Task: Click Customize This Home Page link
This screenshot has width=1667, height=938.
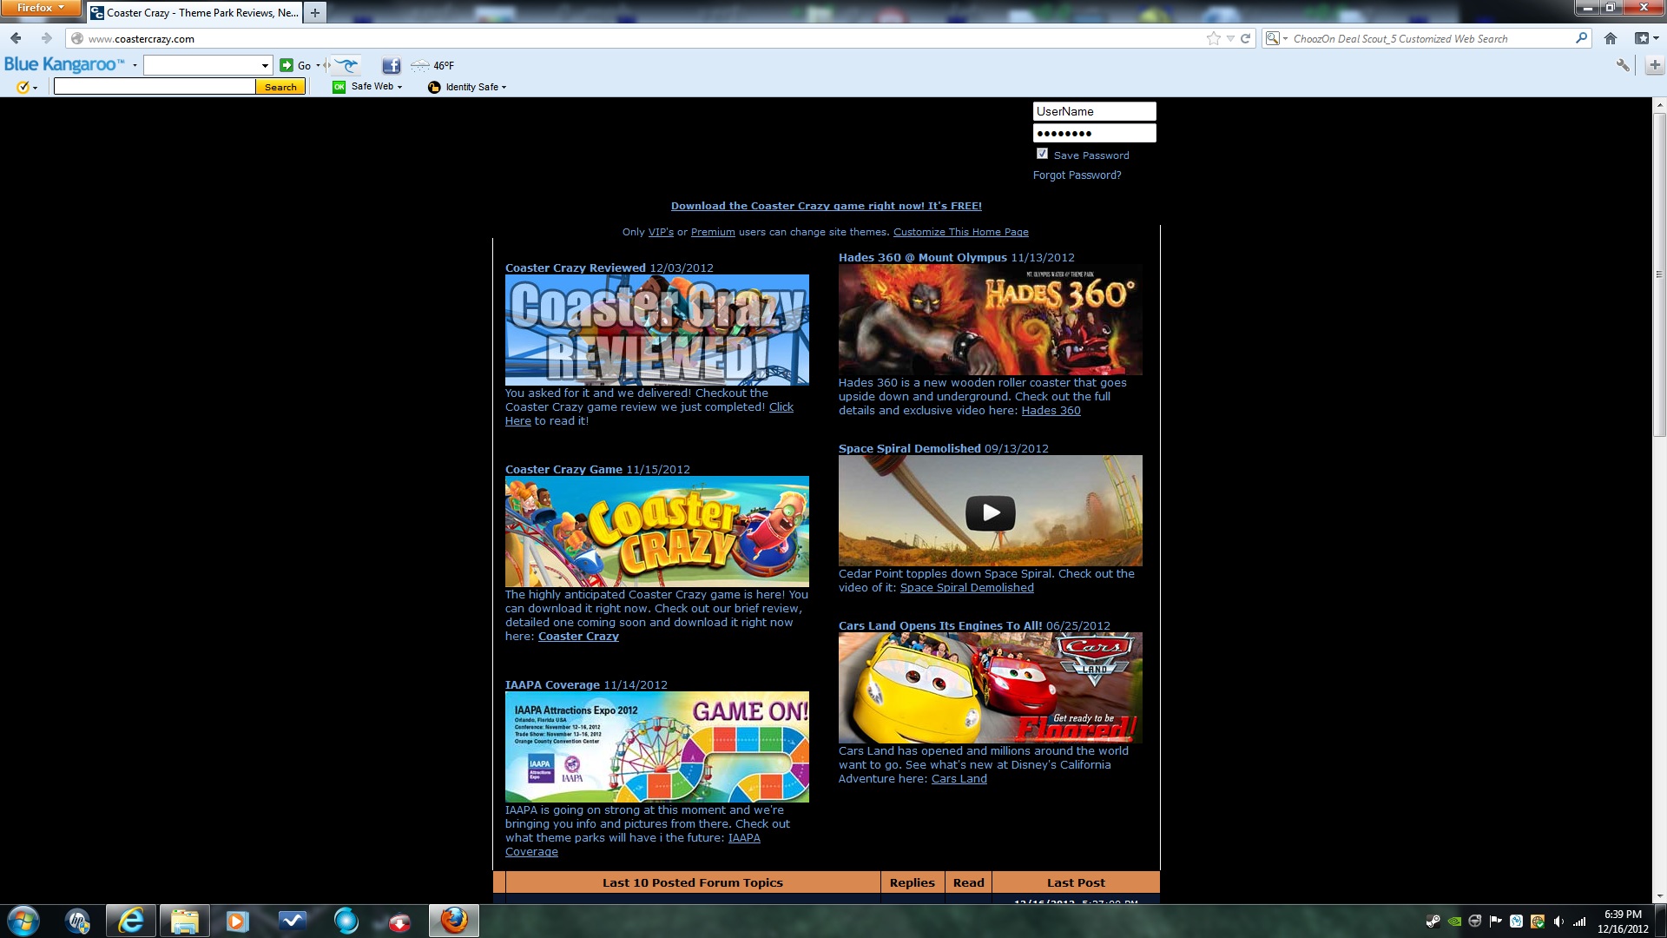Action: point(960,232)
